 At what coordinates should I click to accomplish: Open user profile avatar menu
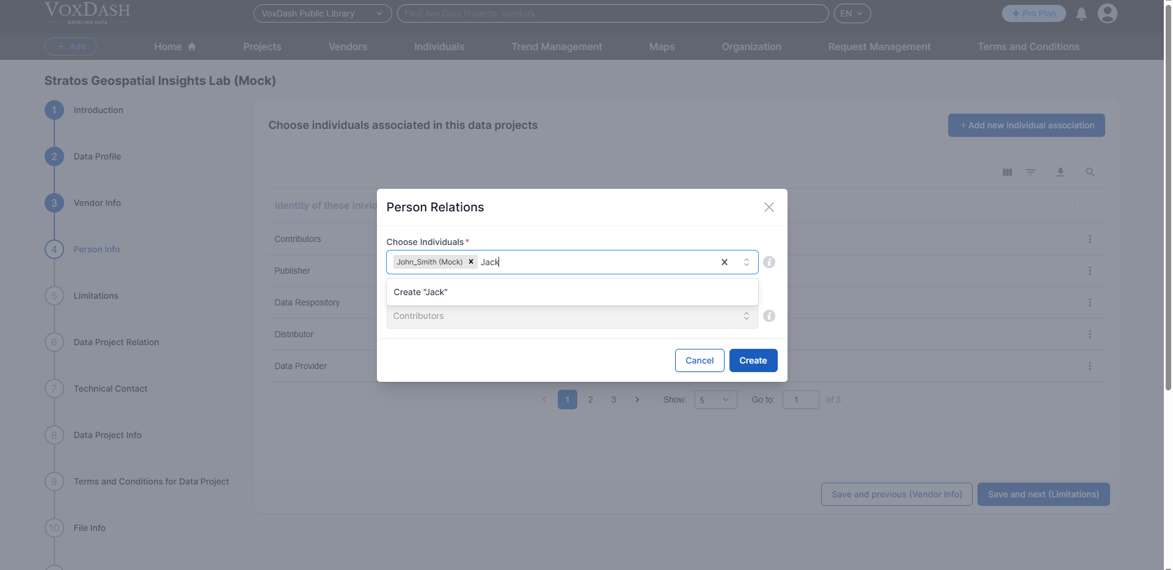tap(1107, 13)
